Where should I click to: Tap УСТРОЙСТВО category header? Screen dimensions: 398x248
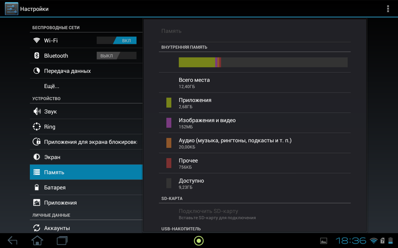point(46,98)
